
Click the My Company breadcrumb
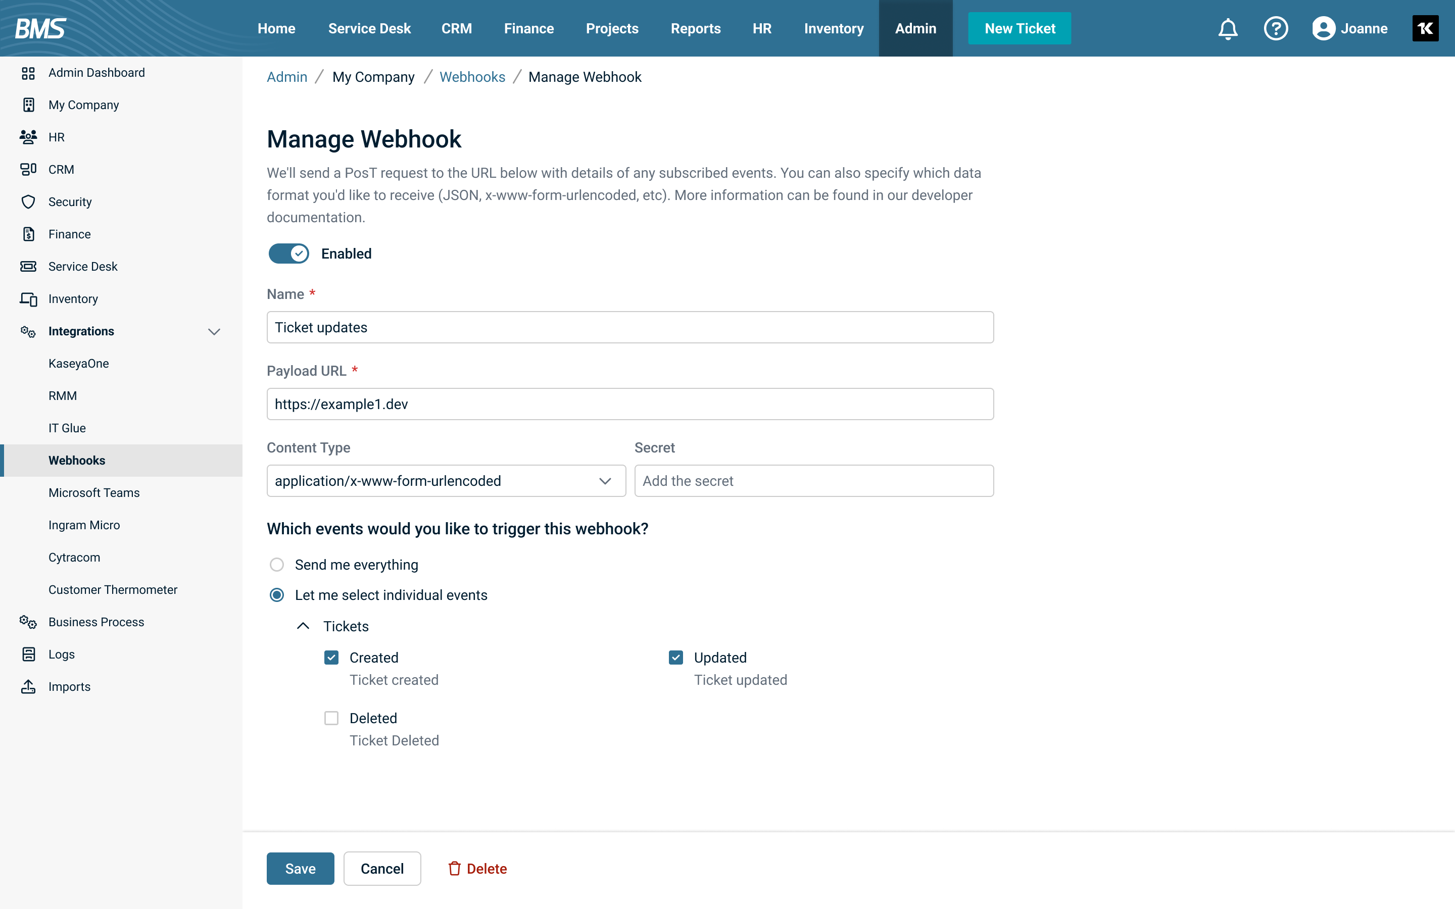tap(373, 77)
